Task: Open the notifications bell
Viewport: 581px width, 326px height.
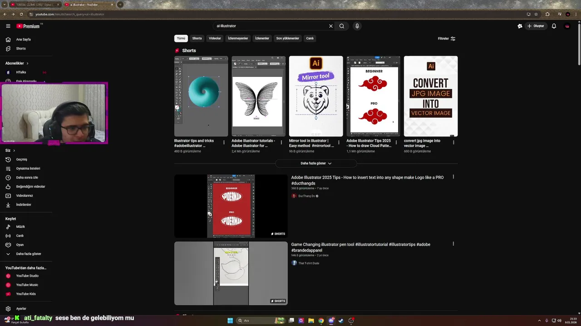Action: [x=554, y=26]
